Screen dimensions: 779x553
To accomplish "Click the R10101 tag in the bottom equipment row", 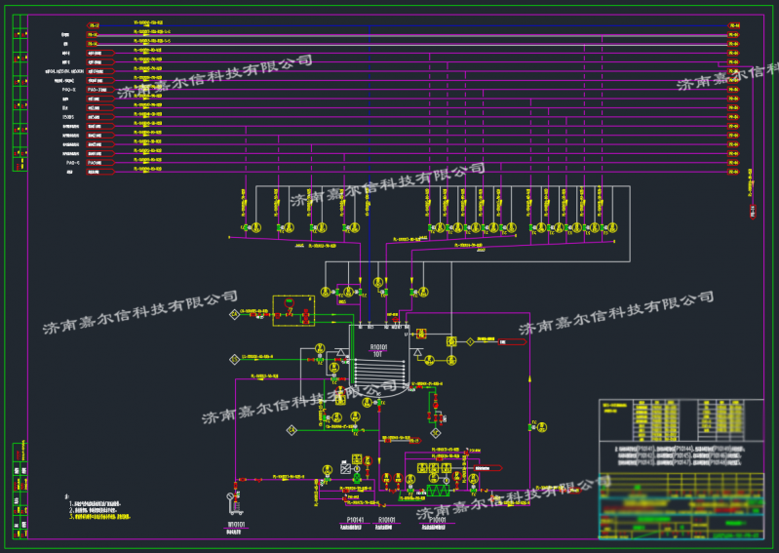I will 386,520.
